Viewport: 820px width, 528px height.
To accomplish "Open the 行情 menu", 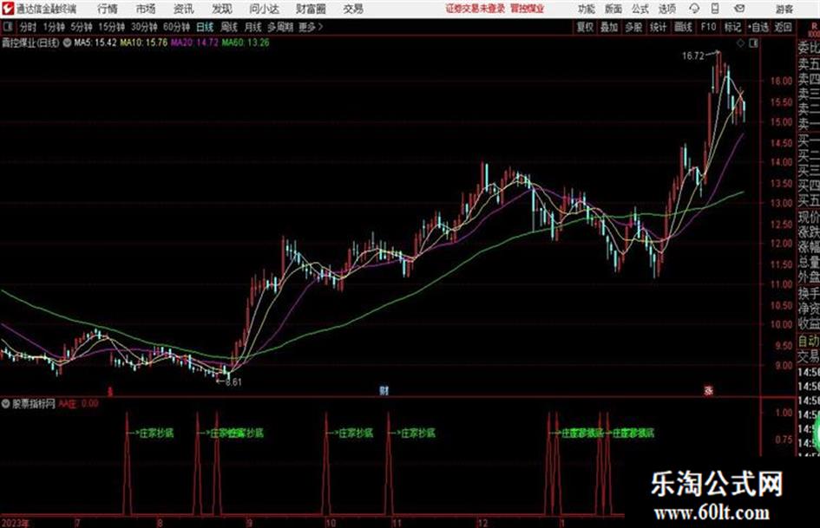I will 108,9.
